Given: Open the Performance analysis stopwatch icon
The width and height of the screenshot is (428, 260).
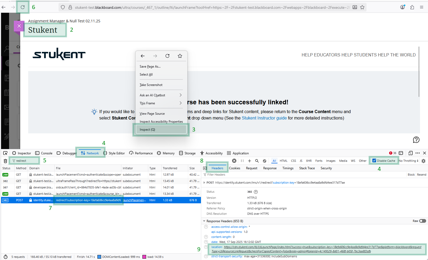Looking at the screenshot, I should click(6, 257).
